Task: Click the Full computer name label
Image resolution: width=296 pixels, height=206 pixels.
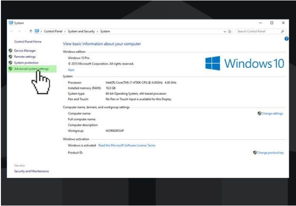Action: pyautogui.click(x=82, y=119)
